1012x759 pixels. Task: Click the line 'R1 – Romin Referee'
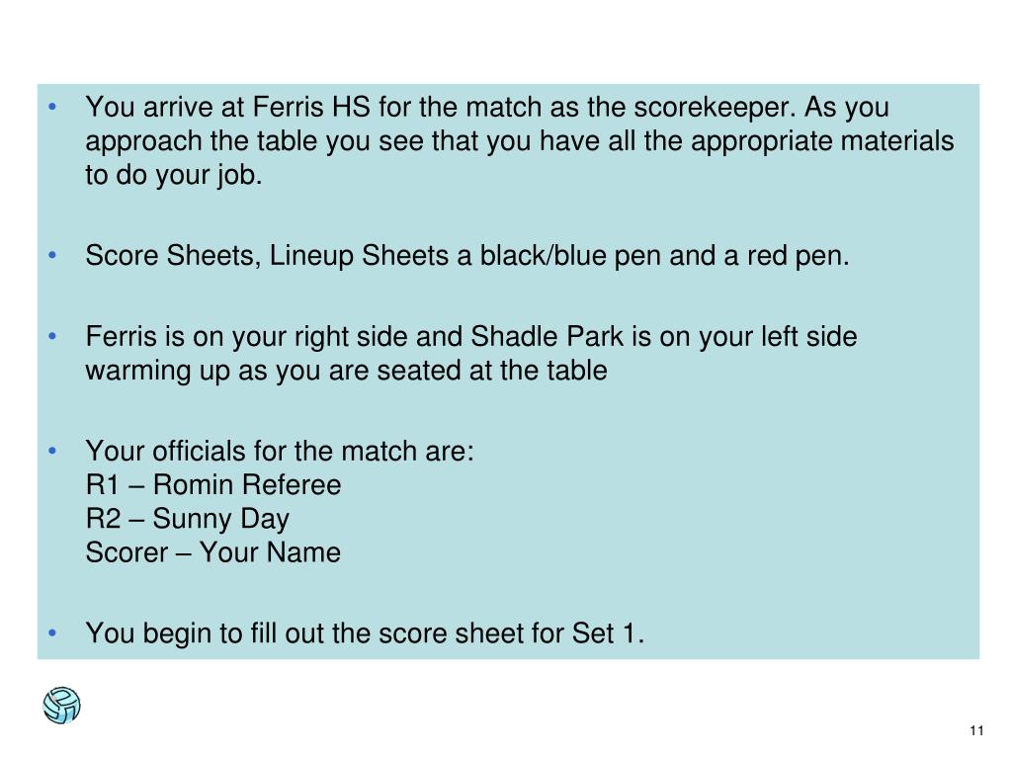[x=213, y=484]
